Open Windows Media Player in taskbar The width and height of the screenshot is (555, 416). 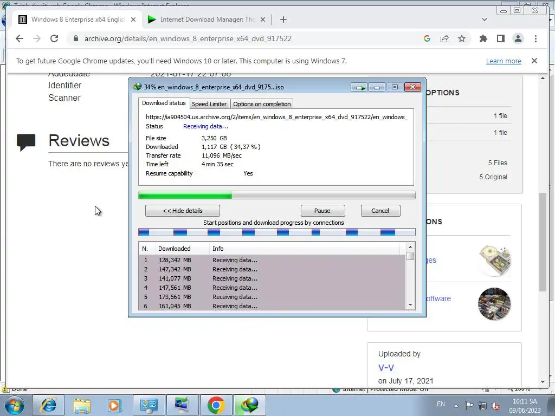115,405
